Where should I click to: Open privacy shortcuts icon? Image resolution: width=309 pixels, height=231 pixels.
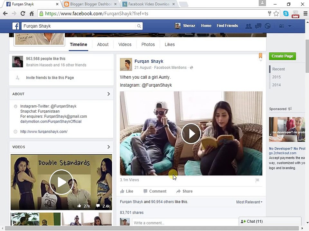282,26
